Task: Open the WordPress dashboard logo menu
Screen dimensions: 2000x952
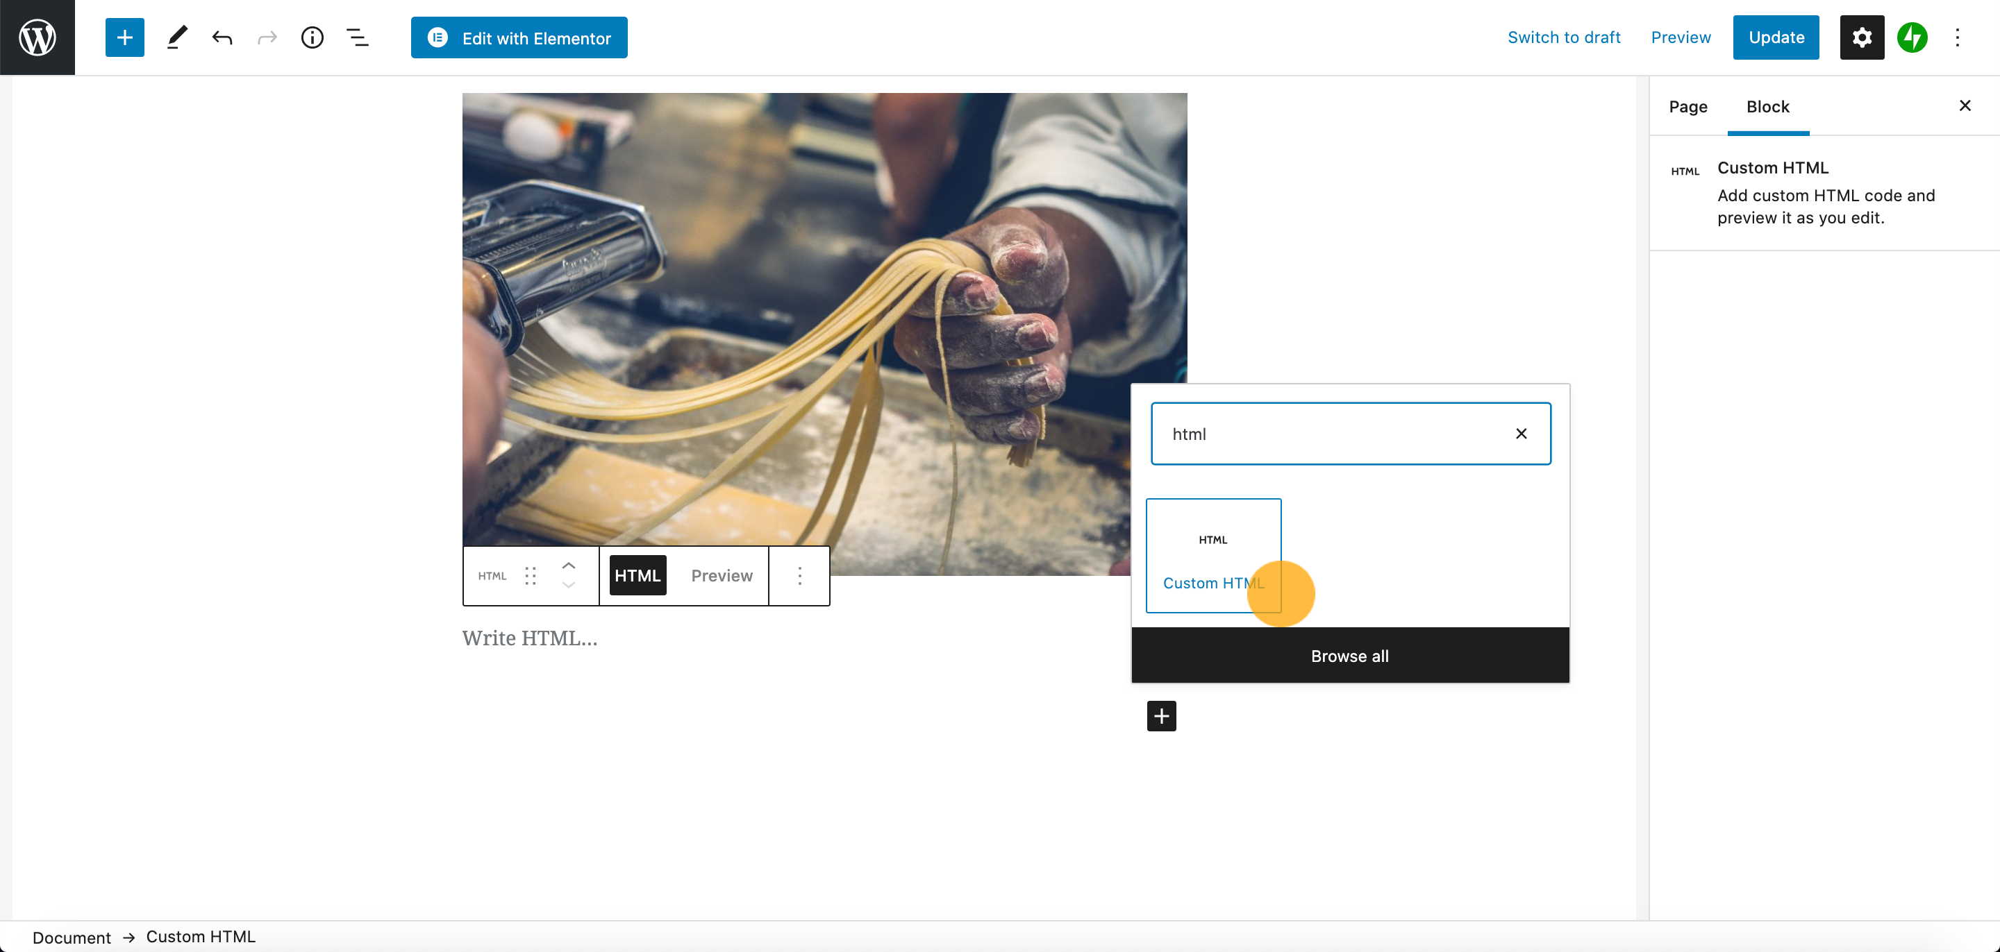Action: (x=37, y=37)
